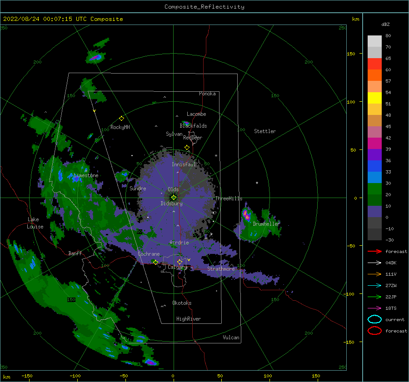Select the cyan 27ZW arrow in legend
409x382 pixels.
(x=374, y=286)
